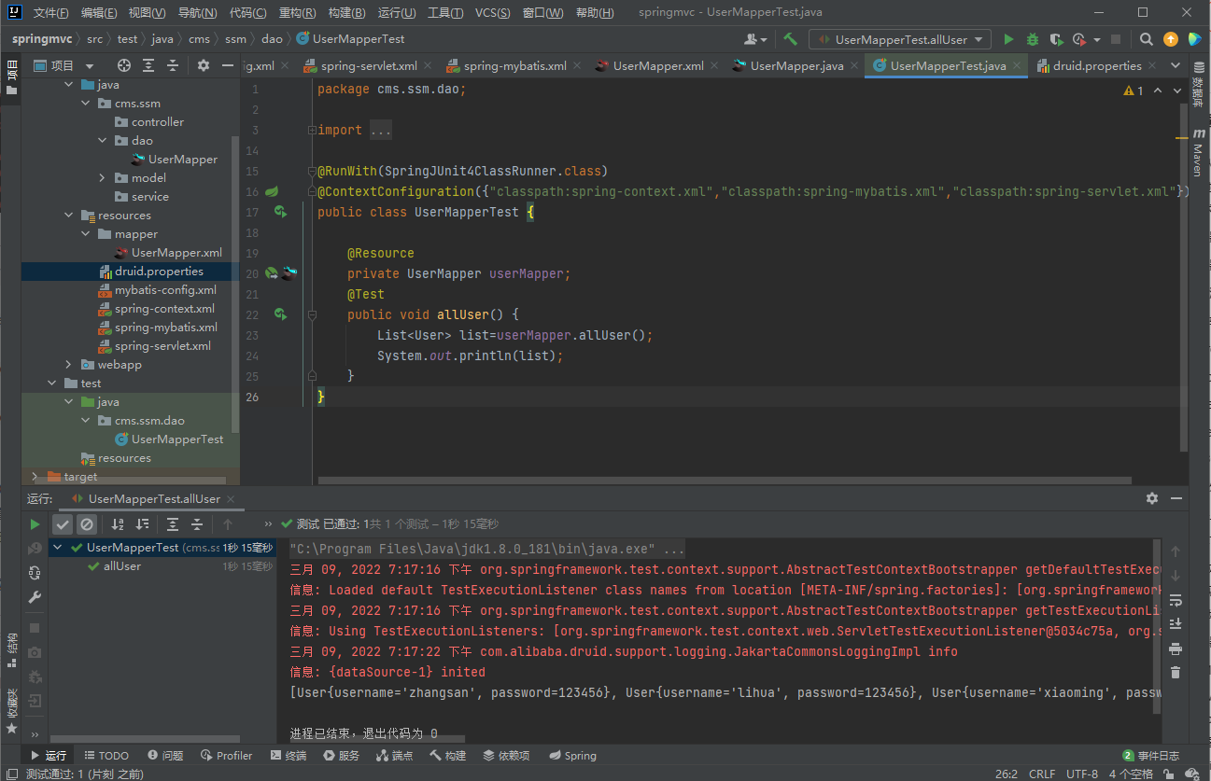Click Spring bean leaf gutter icon on line 16
This screenshot has height=781, width=1211.
(x=272, y=191)
